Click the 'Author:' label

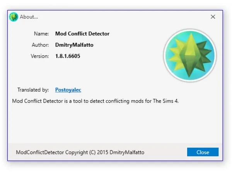pos(40,45)
